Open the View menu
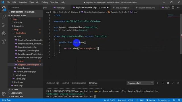182x102 pixels. [x=32, y=2]
